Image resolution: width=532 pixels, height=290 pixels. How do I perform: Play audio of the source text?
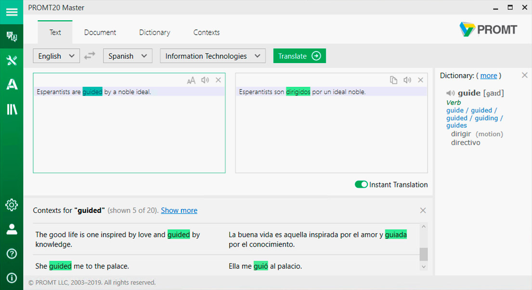click(x=205, y=80)
